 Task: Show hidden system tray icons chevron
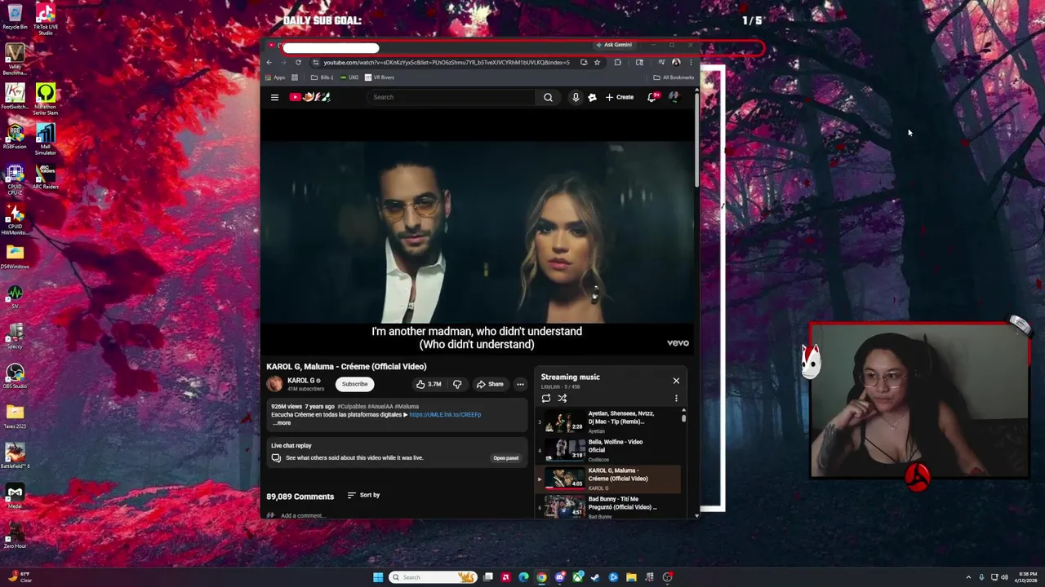pyautogui.click(x=968, y=577)
